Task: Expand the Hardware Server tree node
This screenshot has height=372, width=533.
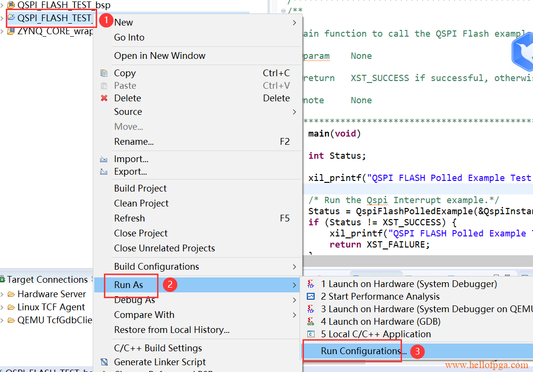Action: [x=2, y=294]
